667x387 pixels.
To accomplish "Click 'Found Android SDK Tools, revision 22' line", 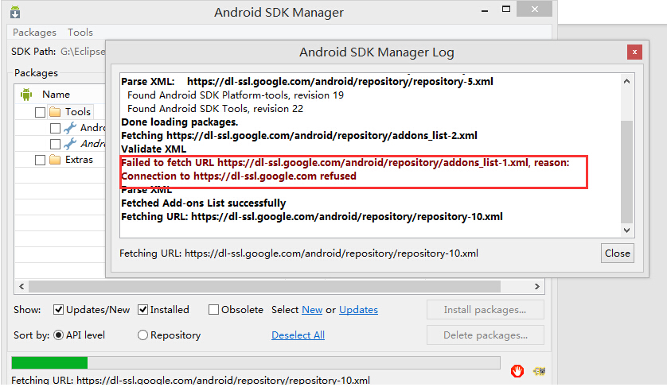I will click(x=215, y=109).
